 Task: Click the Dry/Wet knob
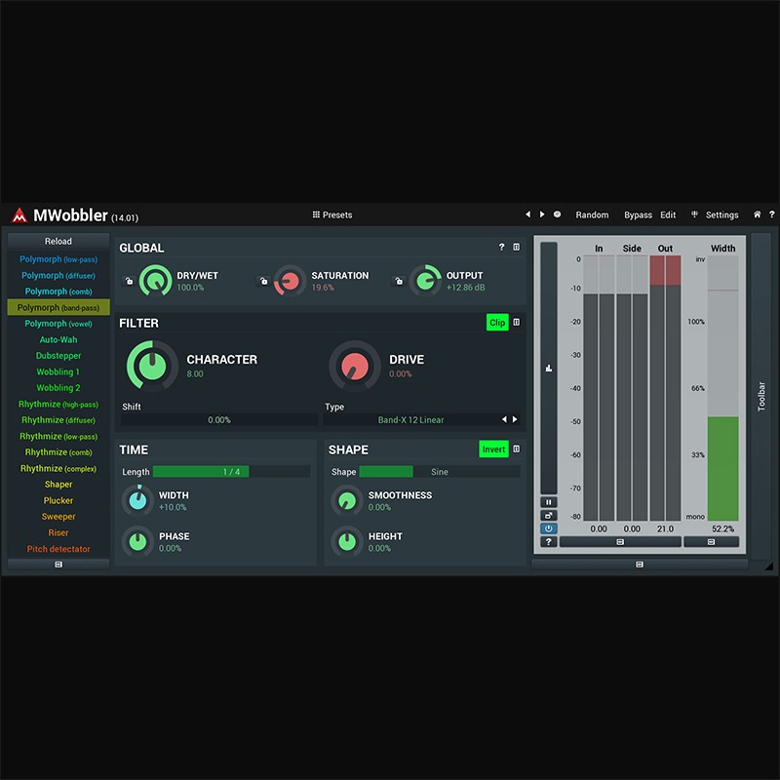pyautogui.click(x=155, y=281)
